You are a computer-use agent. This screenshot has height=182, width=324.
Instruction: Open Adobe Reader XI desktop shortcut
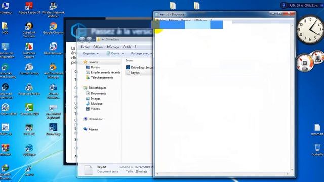coord(29,8)
